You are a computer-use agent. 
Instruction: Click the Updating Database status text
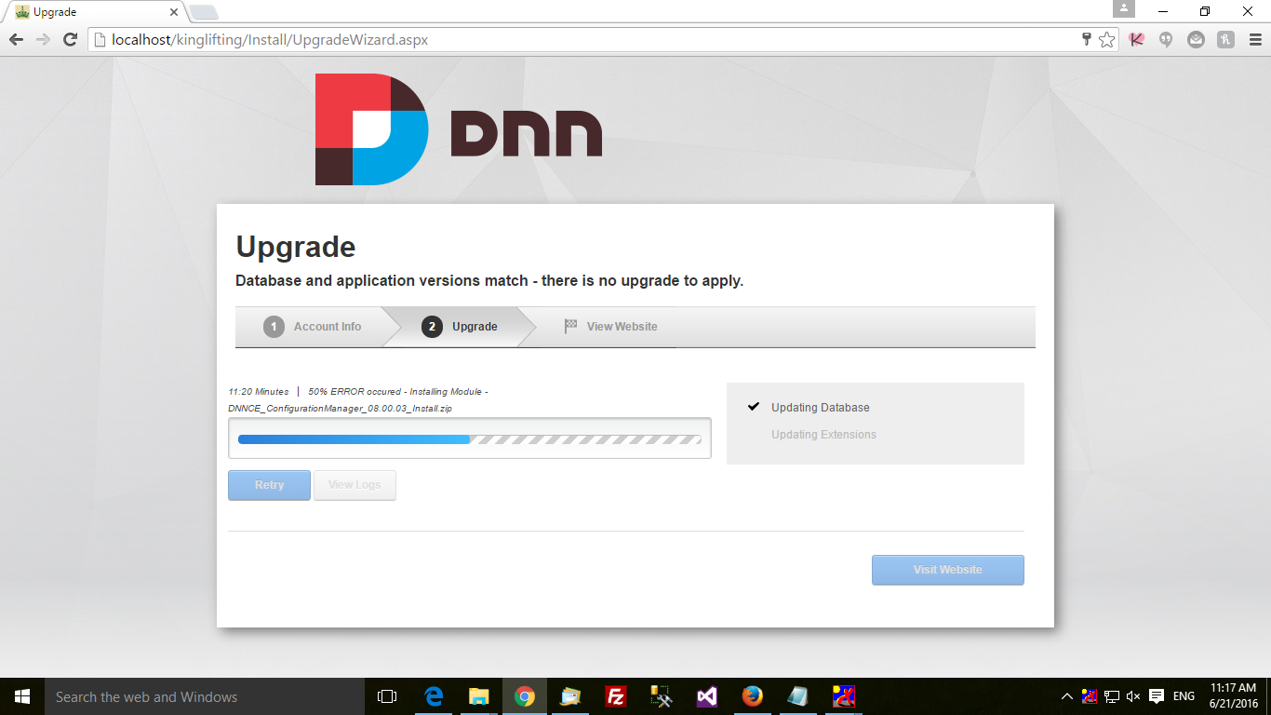click(x=821, y=408)
